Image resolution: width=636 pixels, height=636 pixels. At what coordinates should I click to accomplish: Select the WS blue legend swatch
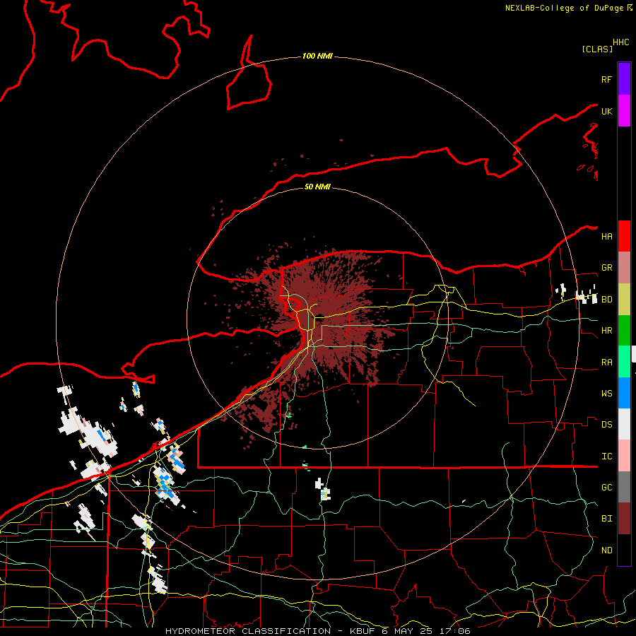(x=624, y=393)
